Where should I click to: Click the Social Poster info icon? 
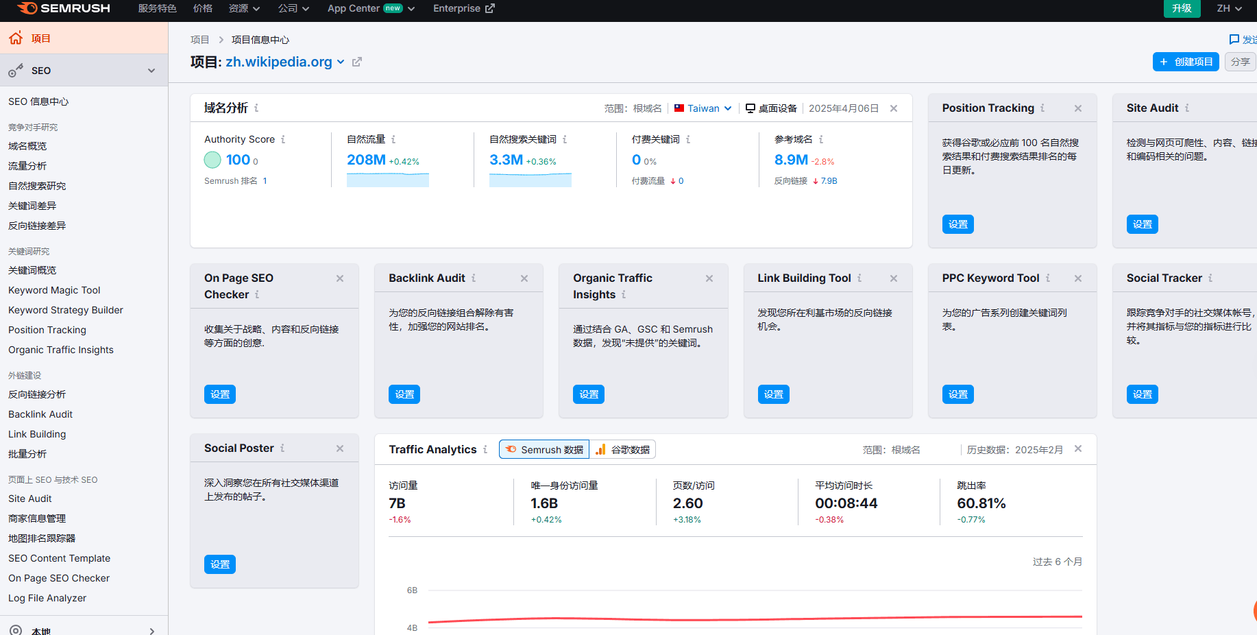click(282, 448)
